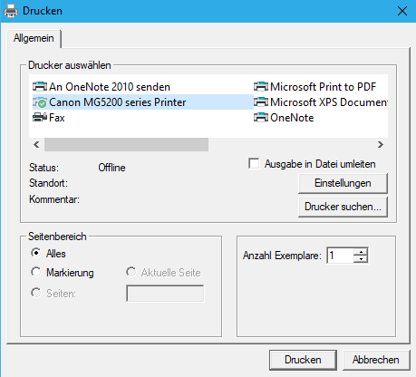This screenshot has width=416, height=377.
Task: Click the left arrow of the printer list scrollbar
Action: coord(36,145)
